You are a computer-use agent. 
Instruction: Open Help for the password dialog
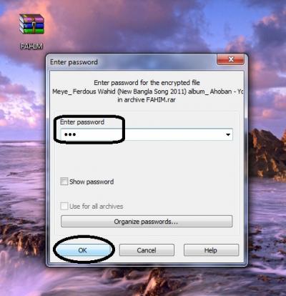tap(211, 250)
